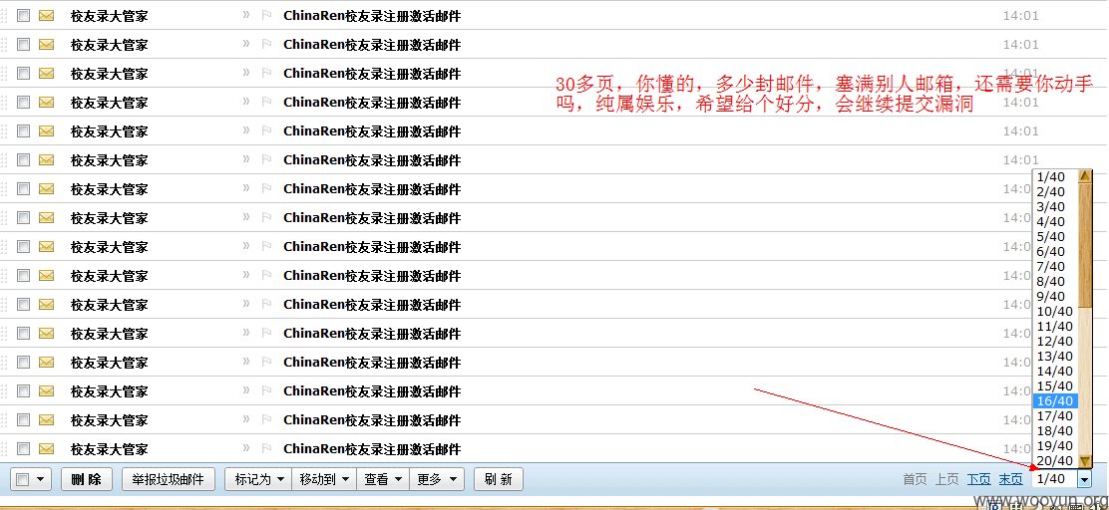
Task: Click the page list scrollbar's down arrow
Action: point(1086,461)
